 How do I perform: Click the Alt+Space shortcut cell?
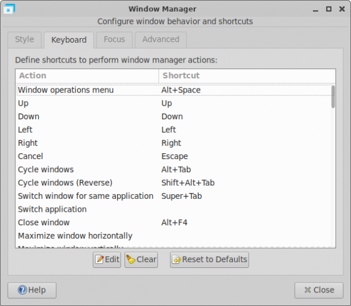[181, 90]
